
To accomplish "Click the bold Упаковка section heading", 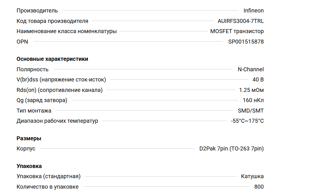I will 29,166.
